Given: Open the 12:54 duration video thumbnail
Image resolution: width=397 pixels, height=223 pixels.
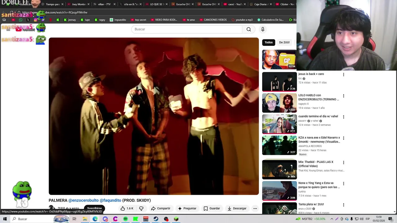Looking at the screenshot, I should click(x=279, y=59).
